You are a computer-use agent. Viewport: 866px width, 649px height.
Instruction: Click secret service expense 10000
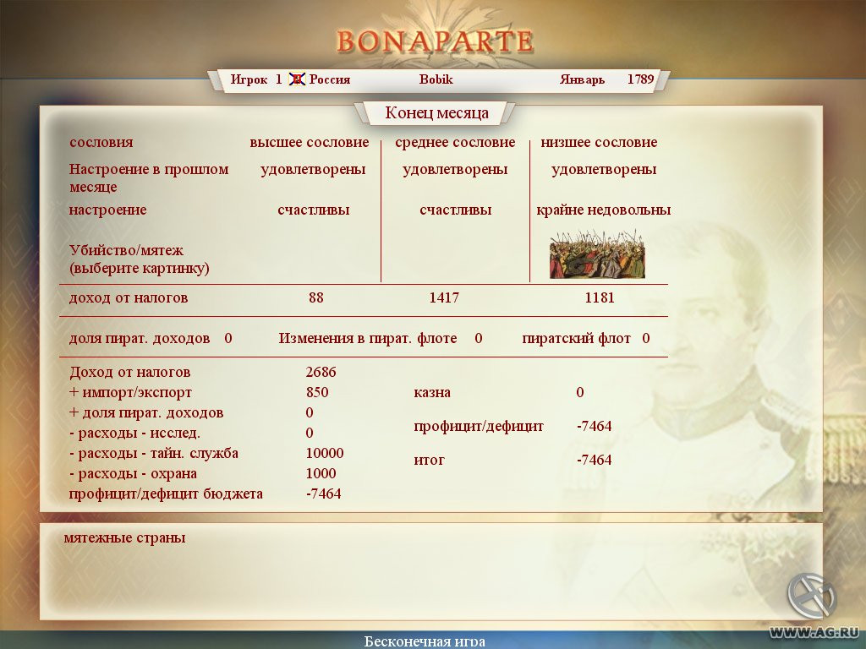click(325, 453)
